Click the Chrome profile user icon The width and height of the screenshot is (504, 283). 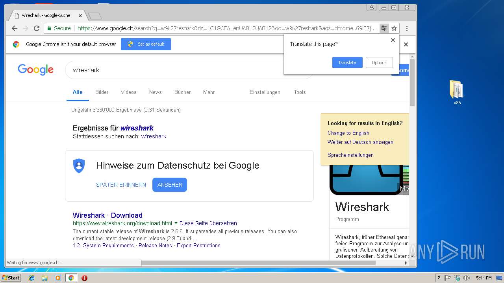pyautogui.click(x=371, y=7)
